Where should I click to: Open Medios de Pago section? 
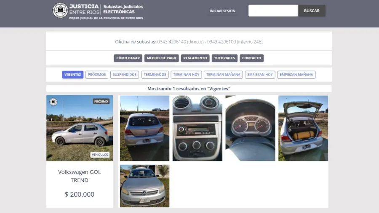click(x=162, y=58)
